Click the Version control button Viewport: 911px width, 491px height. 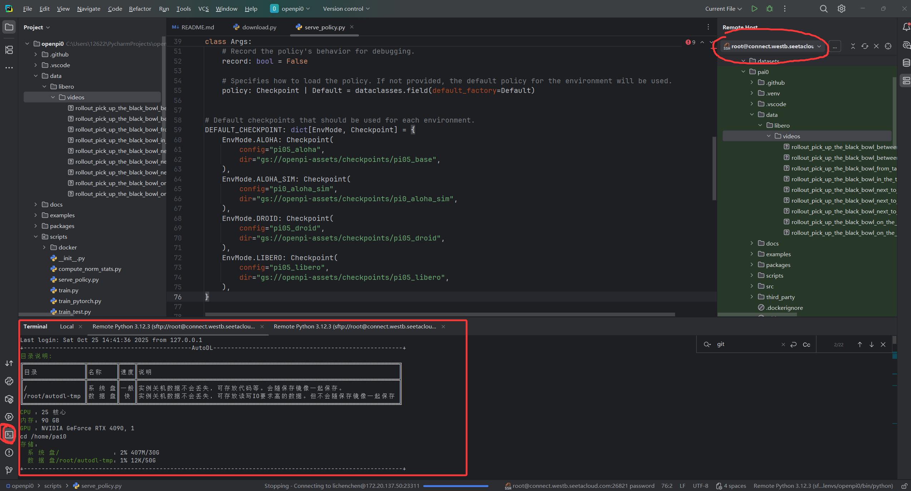coord(346,9)
